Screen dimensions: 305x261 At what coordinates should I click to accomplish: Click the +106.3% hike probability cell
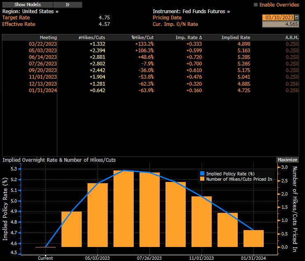(x=144, y=51)
